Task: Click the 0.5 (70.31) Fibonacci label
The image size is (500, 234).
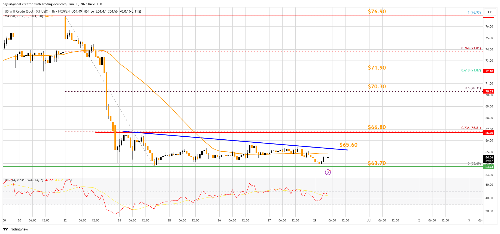Action: [x=473, y=88]
